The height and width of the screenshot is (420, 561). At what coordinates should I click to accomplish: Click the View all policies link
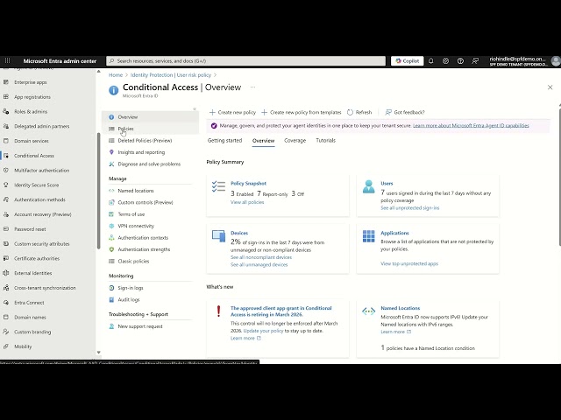click(247, 202)
